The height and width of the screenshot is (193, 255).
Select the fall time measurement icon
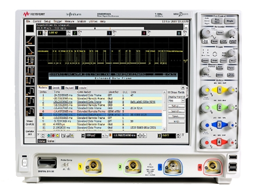(30, 51)
